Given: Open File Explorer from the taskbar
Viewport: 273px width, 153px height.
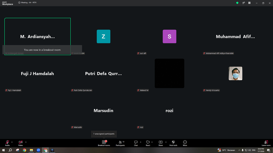Looking at the screenshot, I should (x=31, y=150).
